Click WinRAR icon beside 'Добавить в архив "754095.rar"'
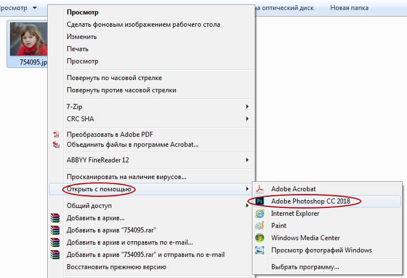 pos(55,230)
